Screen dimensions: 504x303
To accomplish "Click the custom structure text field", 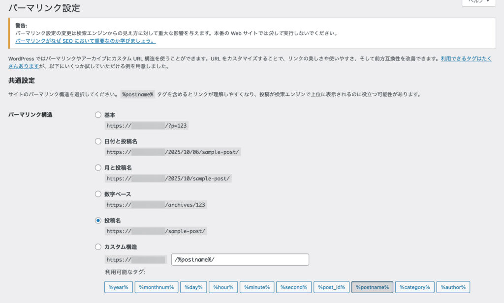I will click(240, 260).
